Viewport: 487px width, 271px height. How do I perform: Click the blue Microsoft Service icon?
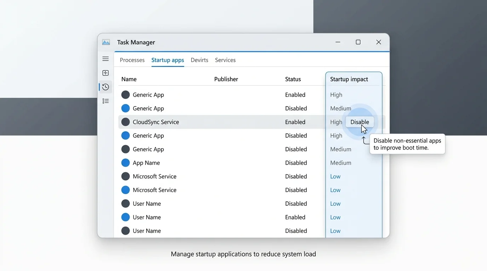pos(125,190)
